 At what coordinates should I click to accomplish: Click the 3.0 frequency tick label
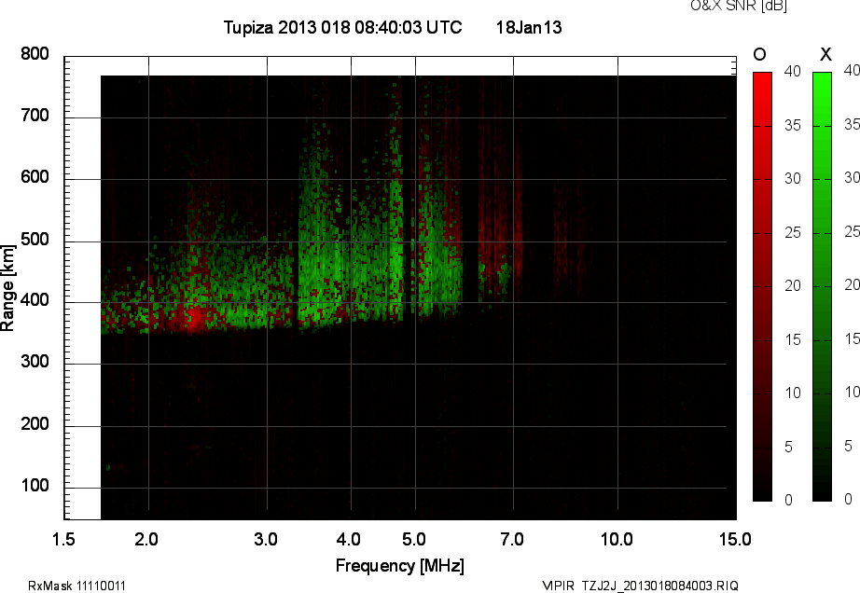pyautogui.click(x=266, y=540)
